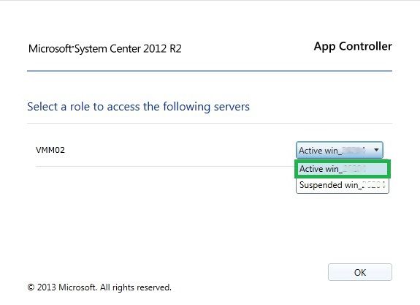
Task: Choose the Suspended win_ role option
Action: click(343, 185)
